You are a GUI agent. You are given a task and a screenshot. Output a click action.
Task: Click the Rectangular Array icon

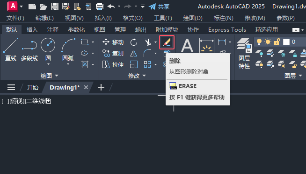(x=147, y=64)
